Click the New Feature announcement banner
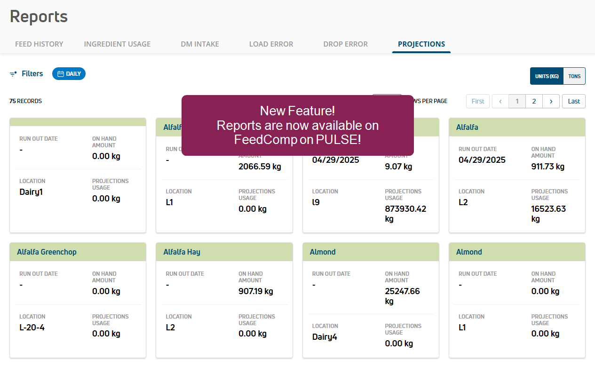 pyautogui.click(x=297, y=125)
